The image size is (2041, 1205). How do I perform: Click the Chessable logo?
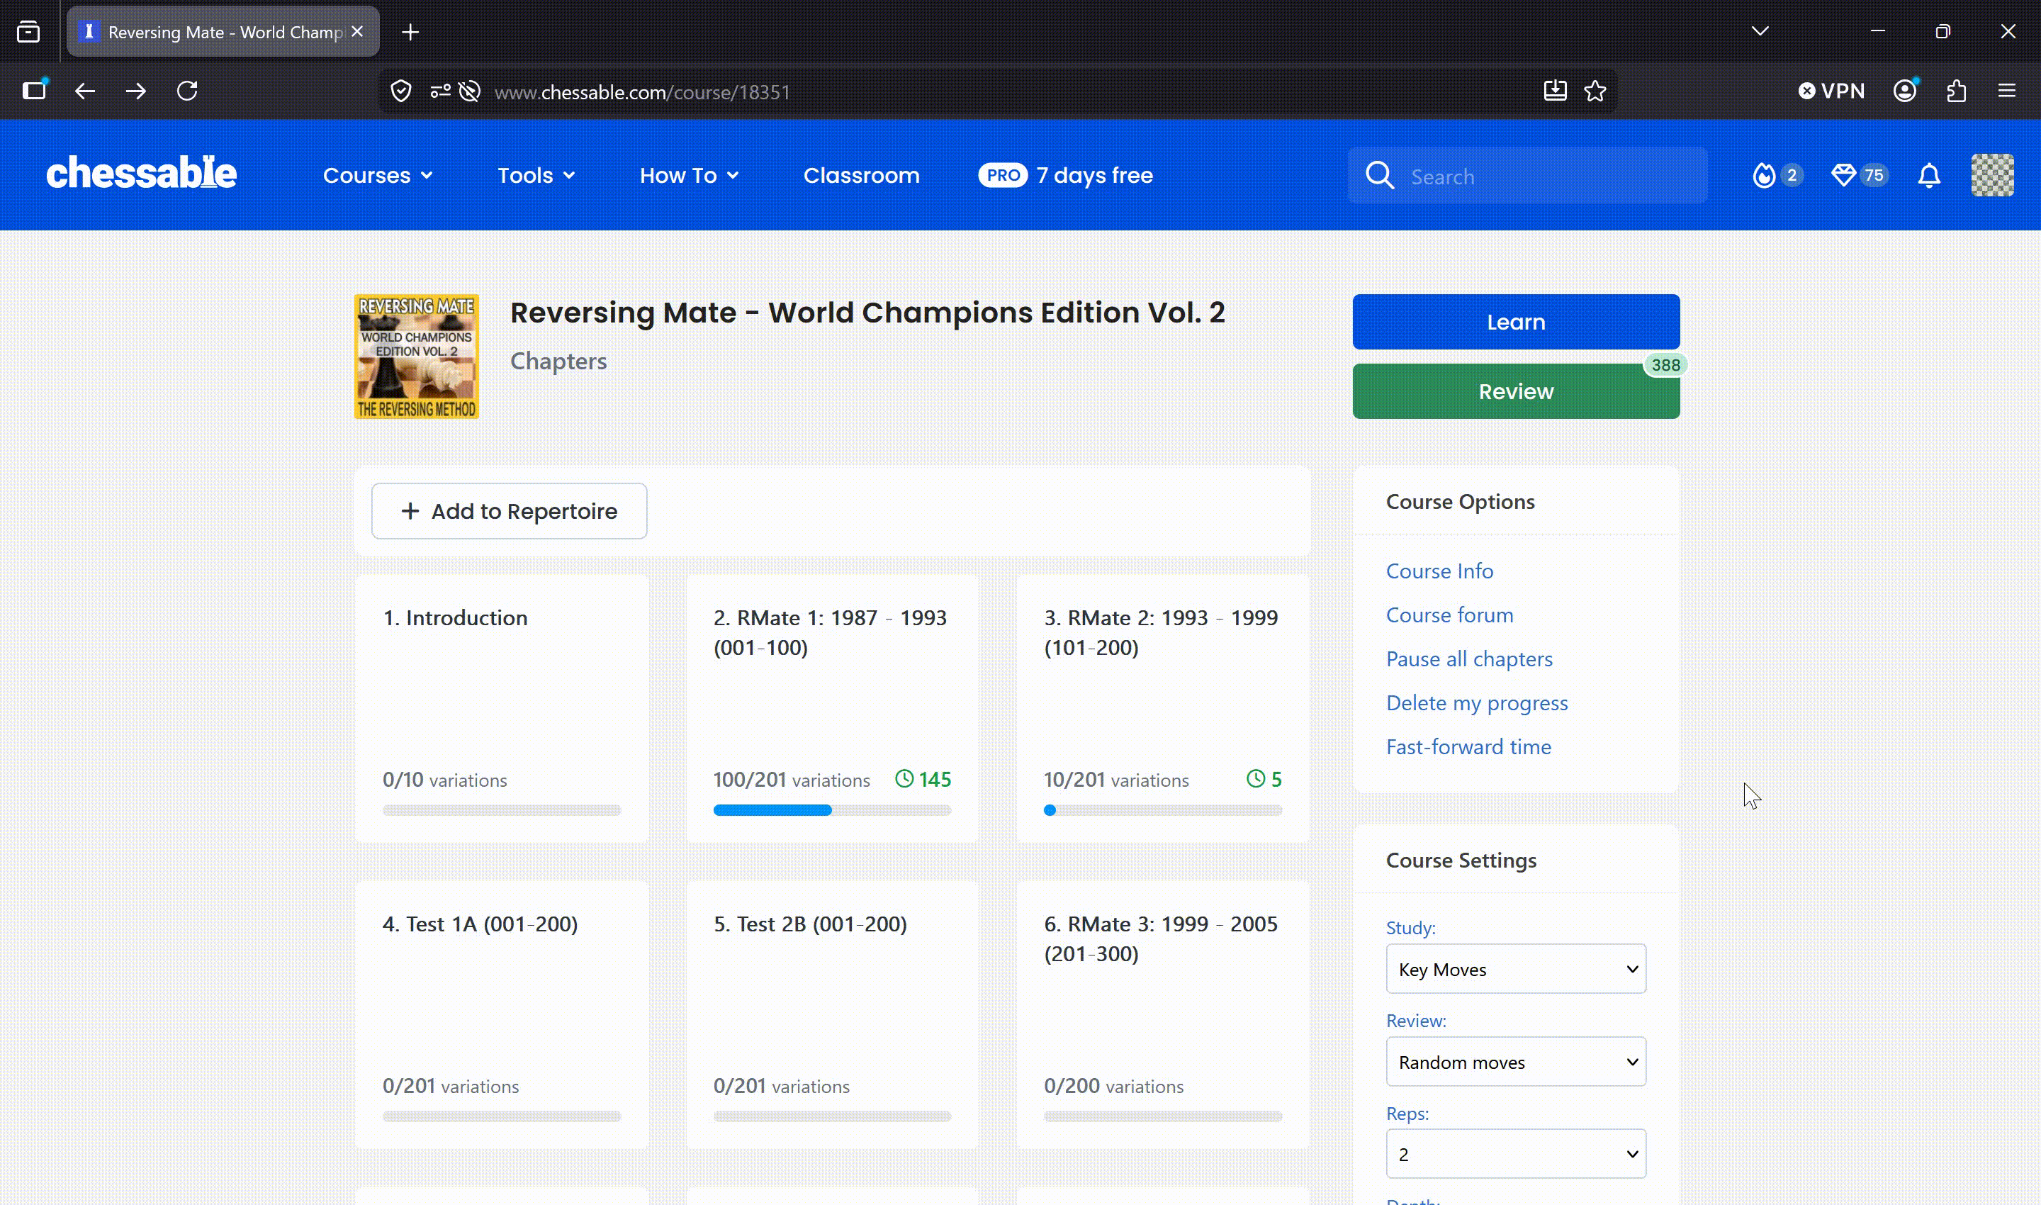[141, 174]
